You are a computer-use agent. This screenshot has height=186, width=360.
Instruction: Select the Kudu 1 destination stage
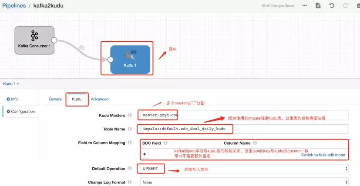coord(130,60)
